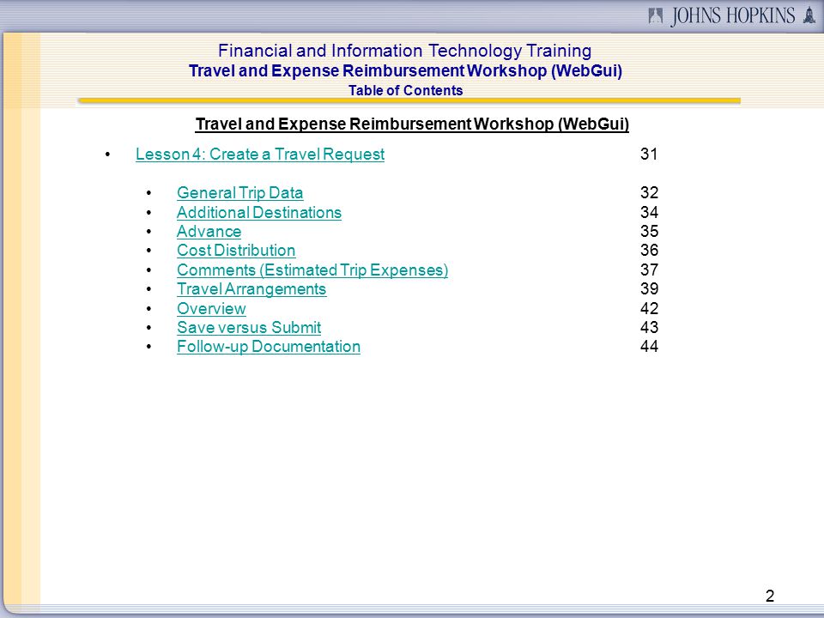Open the Cost Distribution link
Viewport: 824px width, 618px height.
pos(236,250)
